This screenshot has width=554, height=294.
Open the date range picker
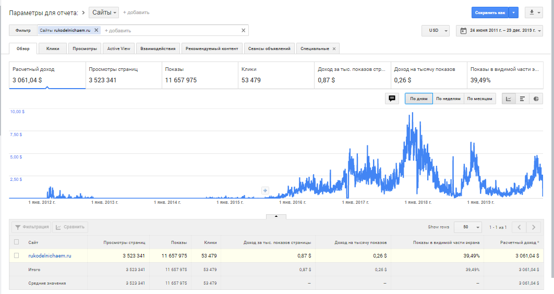[499, 31]
